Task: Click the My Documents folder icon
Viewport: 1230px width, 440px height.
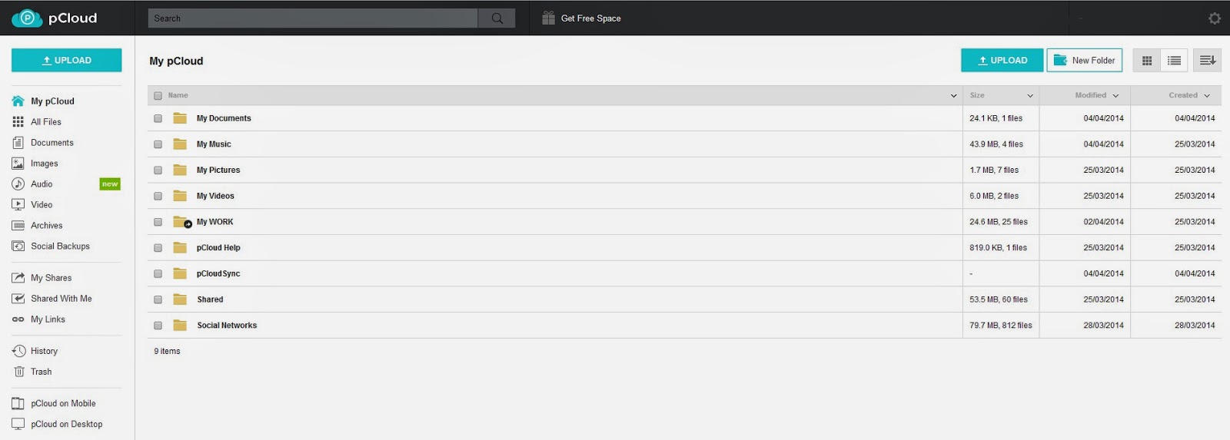Action: 180,118
